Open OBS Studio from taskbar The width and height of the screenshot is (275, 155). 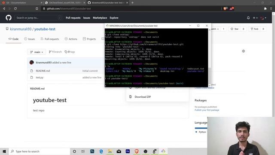coord(145,151)
